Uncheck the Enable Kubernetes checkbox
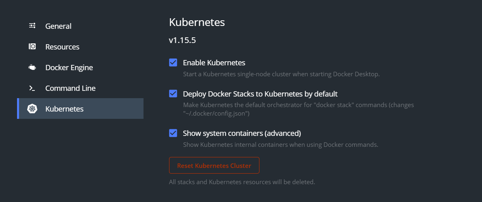 point(173,62)
